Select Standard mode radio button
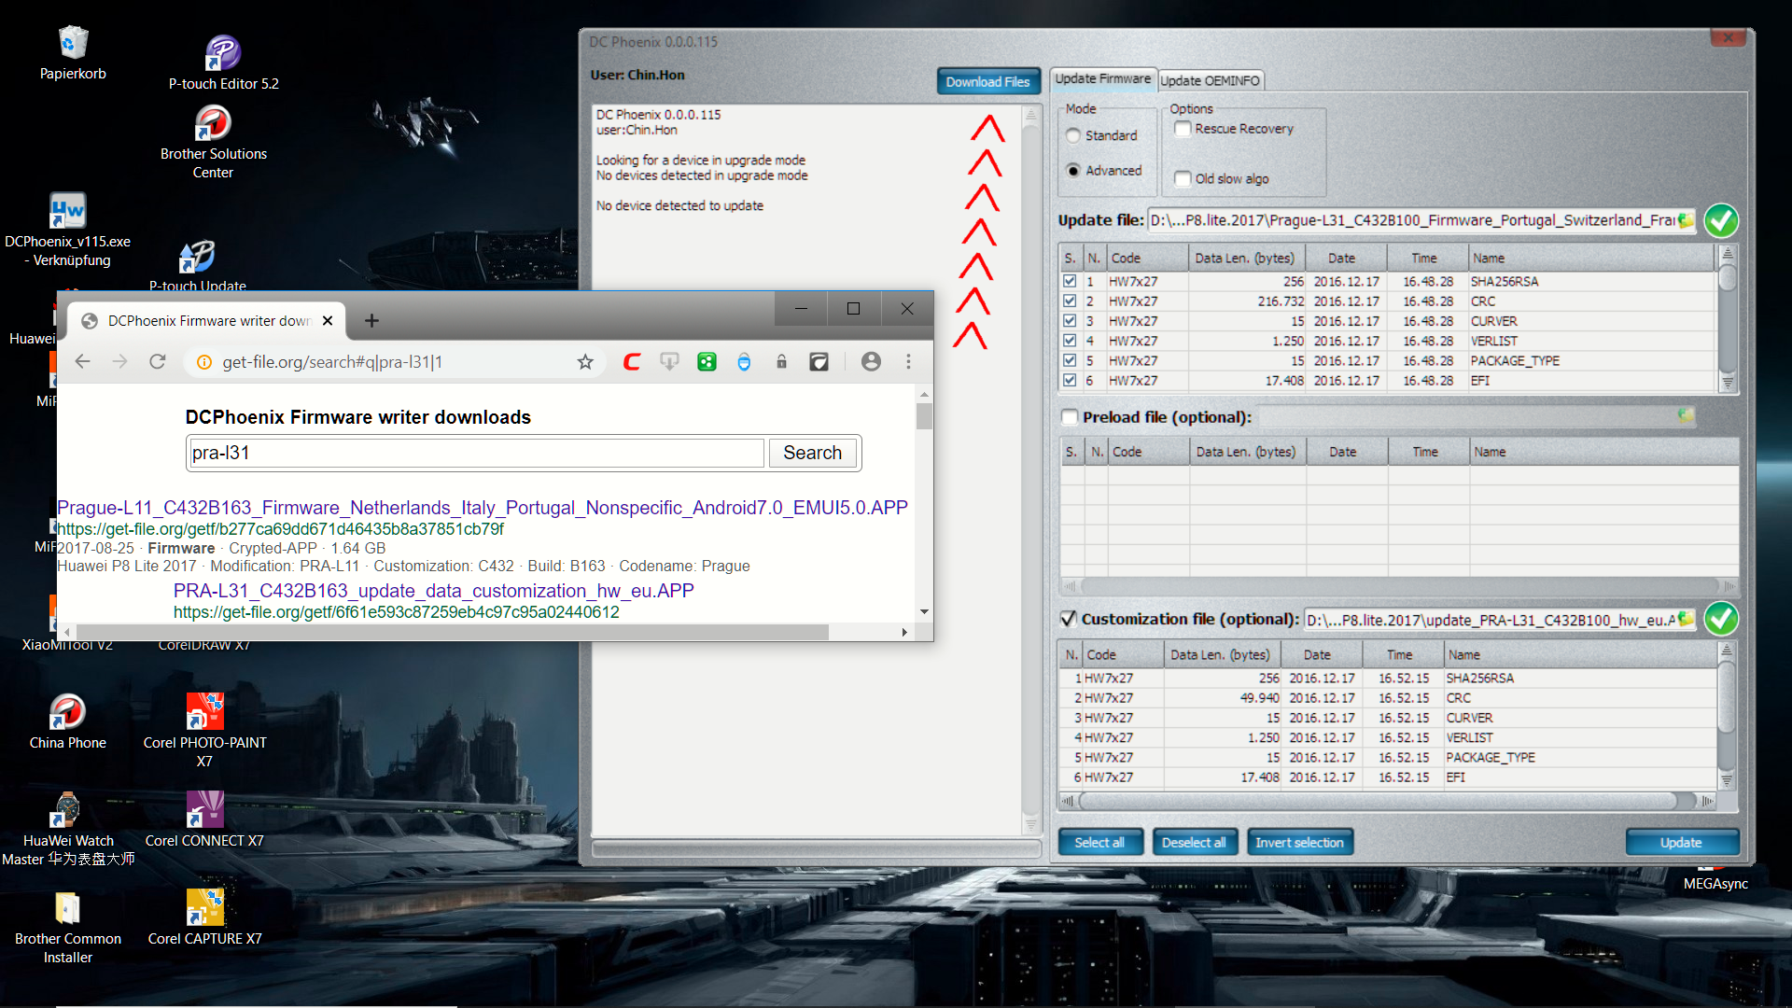Image resolution: width=1792 pixels, height=1008 pixels. click(1073, 136)
